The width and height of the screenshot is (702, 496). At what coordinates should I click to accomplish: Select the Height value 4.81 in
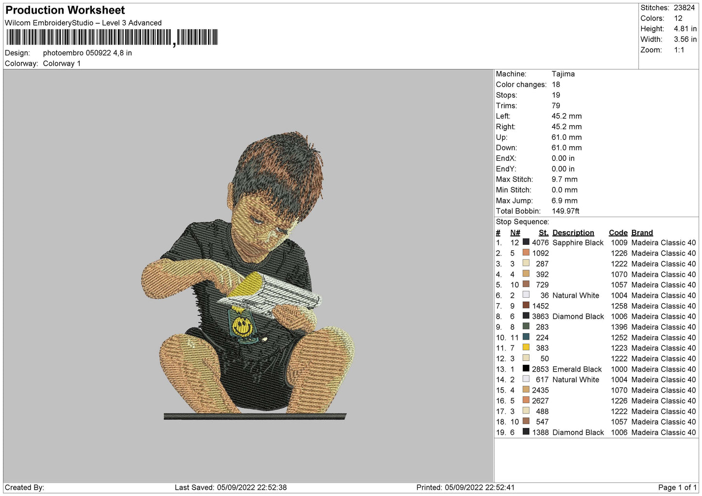685,29
